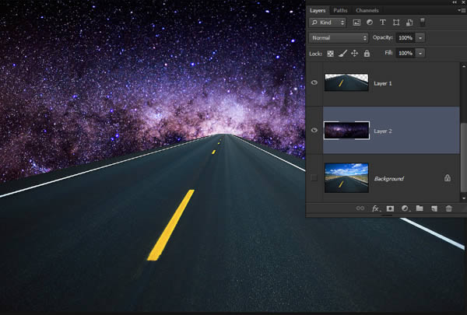Open the Kind filter type dropdown

coord(328,23)
